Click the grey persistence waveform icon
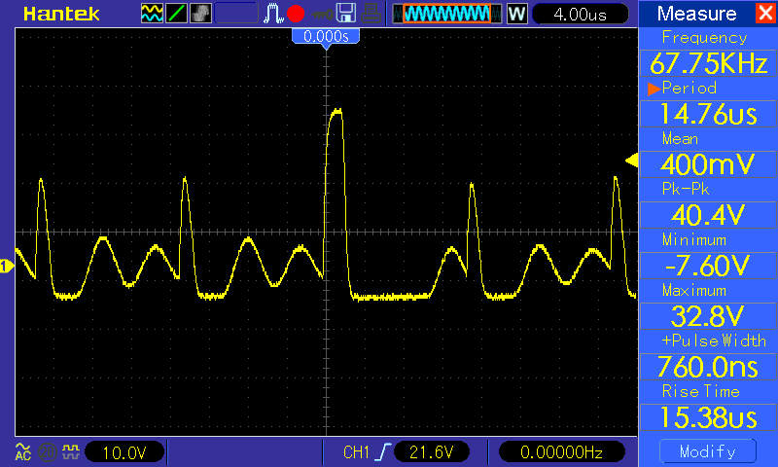778x467 pixels. click(x=200, y=14)
